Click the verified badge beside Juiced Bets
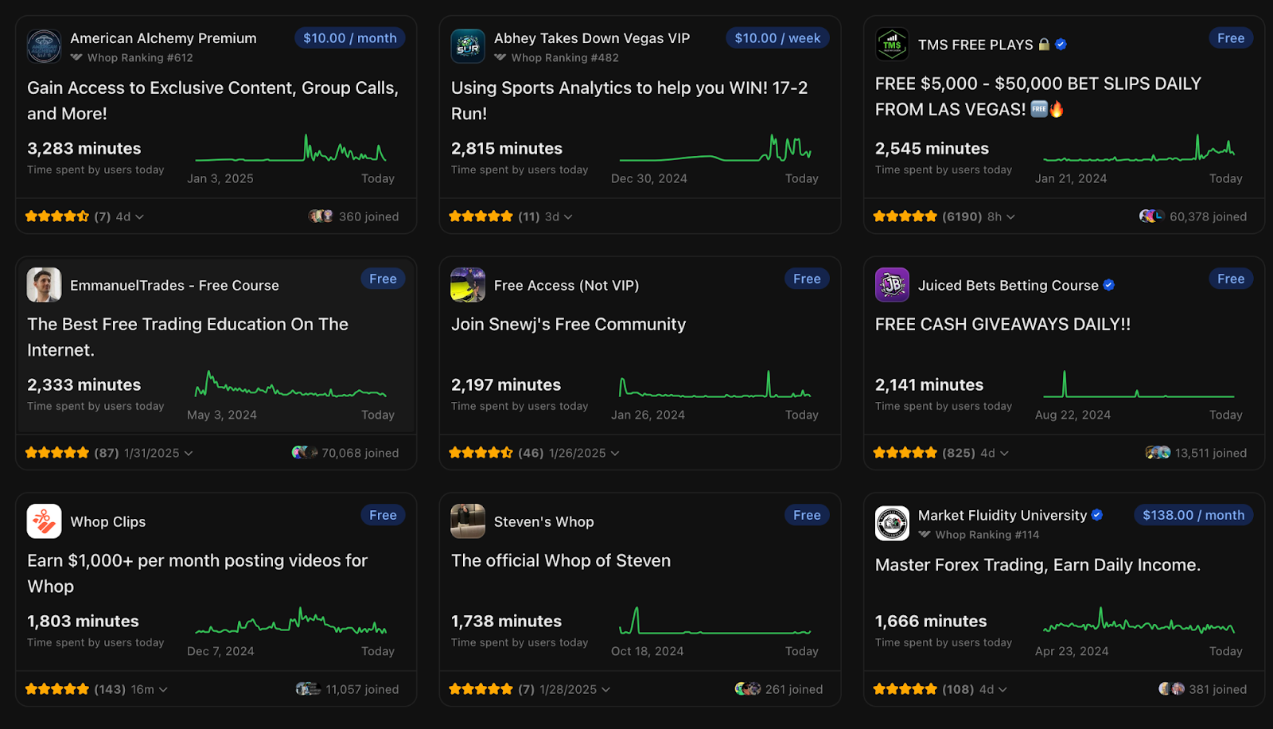Image resolution: width=1273 pixels, height=729 pixels. tap(1110, 285)
